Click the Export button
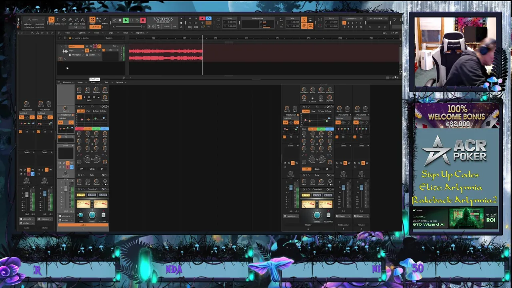512x288 pixels. pos(34,20)
